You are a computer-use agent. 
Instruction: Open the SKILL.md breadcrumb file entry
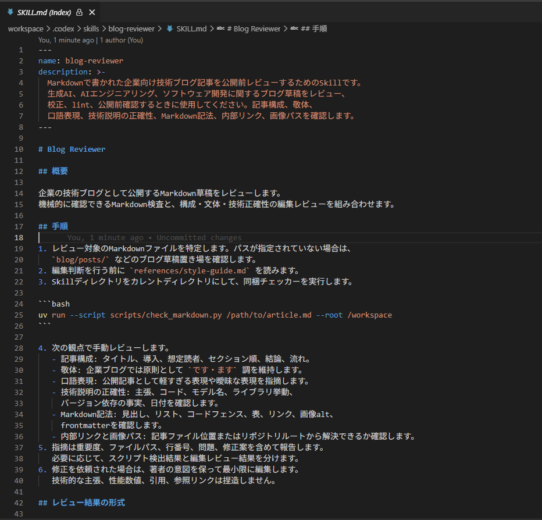191,29
